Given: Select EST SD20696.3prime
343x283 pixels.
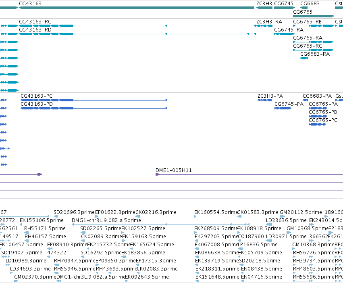Looking at the screenshot, I should pos(74,212).
